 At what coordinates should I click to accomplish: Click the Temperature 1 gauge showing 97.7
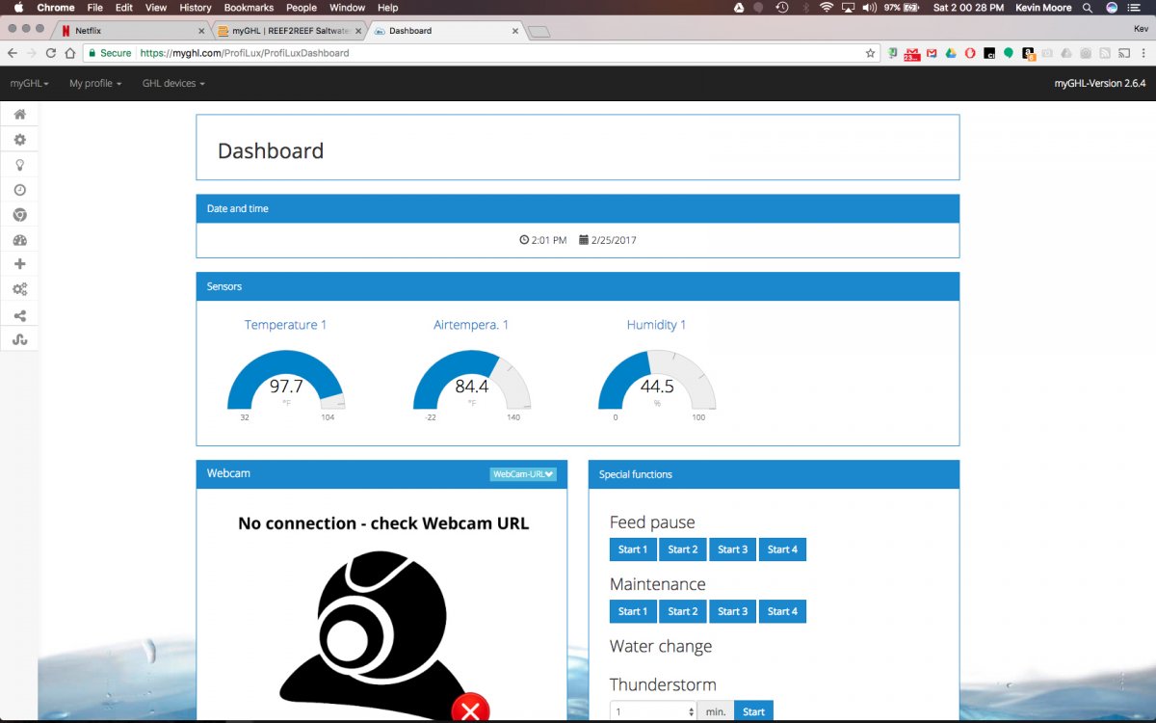point(286,381)
